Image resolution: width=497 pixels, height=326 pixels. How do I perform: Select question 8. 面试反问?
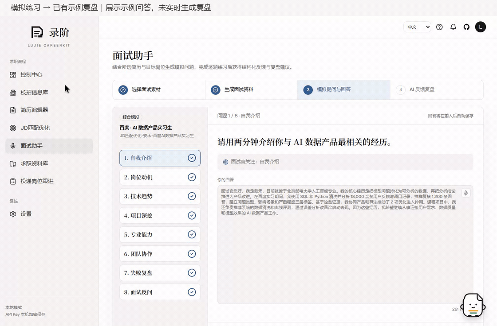point(160,292)
